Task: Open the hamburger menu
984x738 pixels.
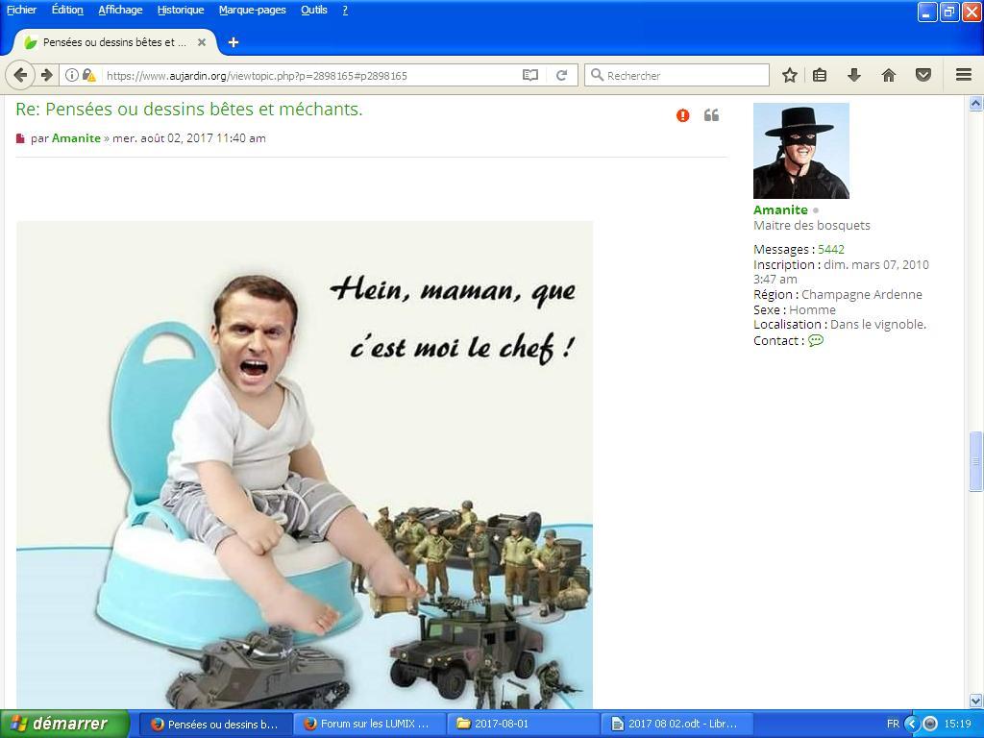Action: tap(963, 75)
